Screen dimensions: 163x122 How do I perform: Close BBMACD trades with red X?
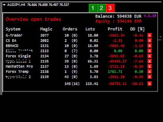click(x=150, y=46)
